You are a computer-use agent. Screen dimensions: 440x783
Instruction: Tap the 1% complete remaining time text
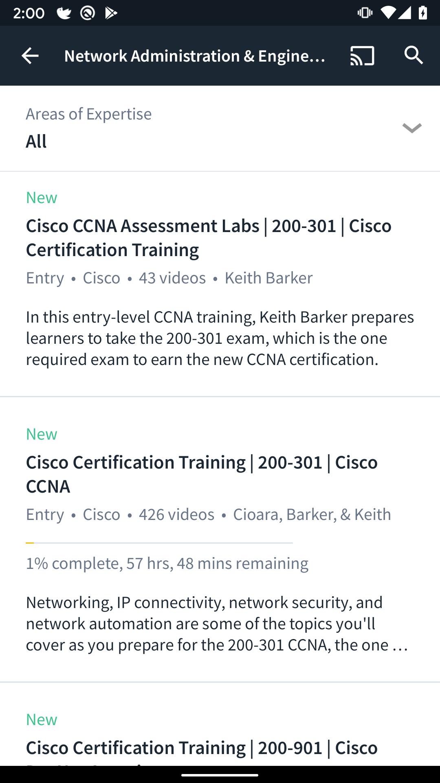coord(167,563)
